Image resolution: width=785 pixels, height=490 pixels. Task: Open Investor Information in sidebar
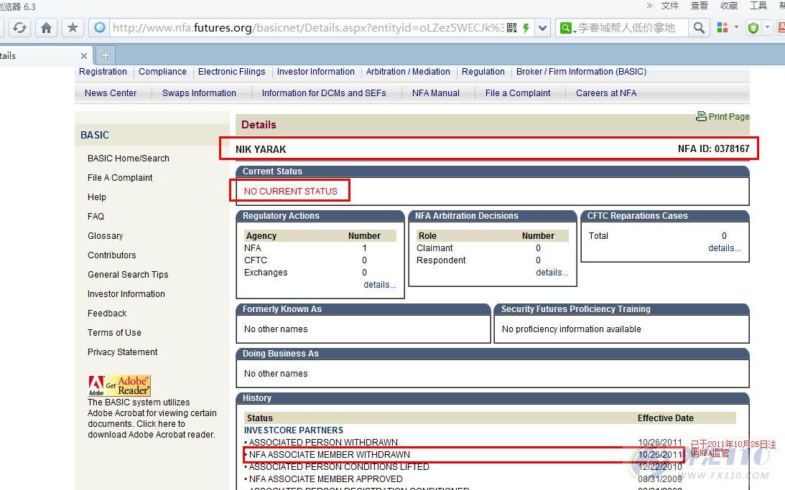126,294
